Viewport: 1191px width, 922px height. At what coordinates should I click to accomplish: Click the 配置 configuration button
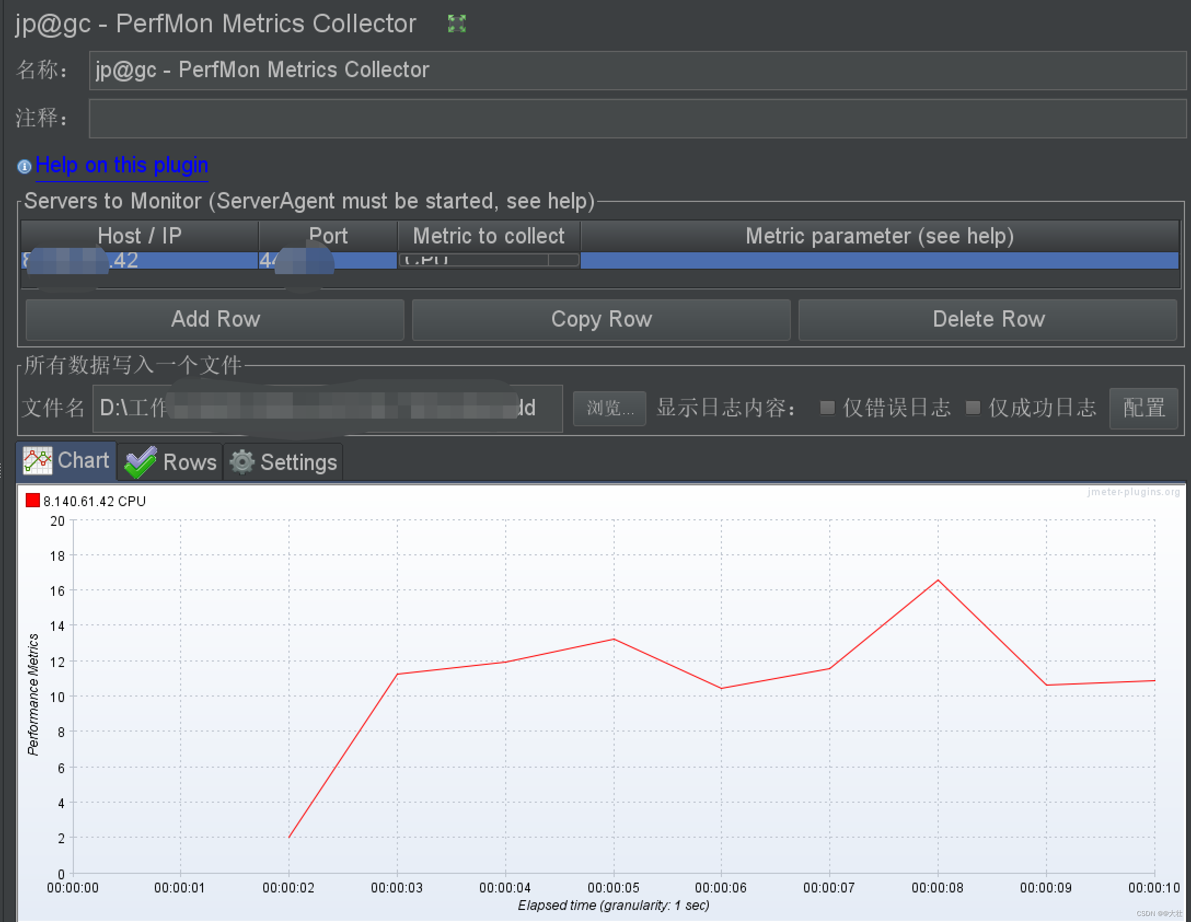coord(1143,408)
